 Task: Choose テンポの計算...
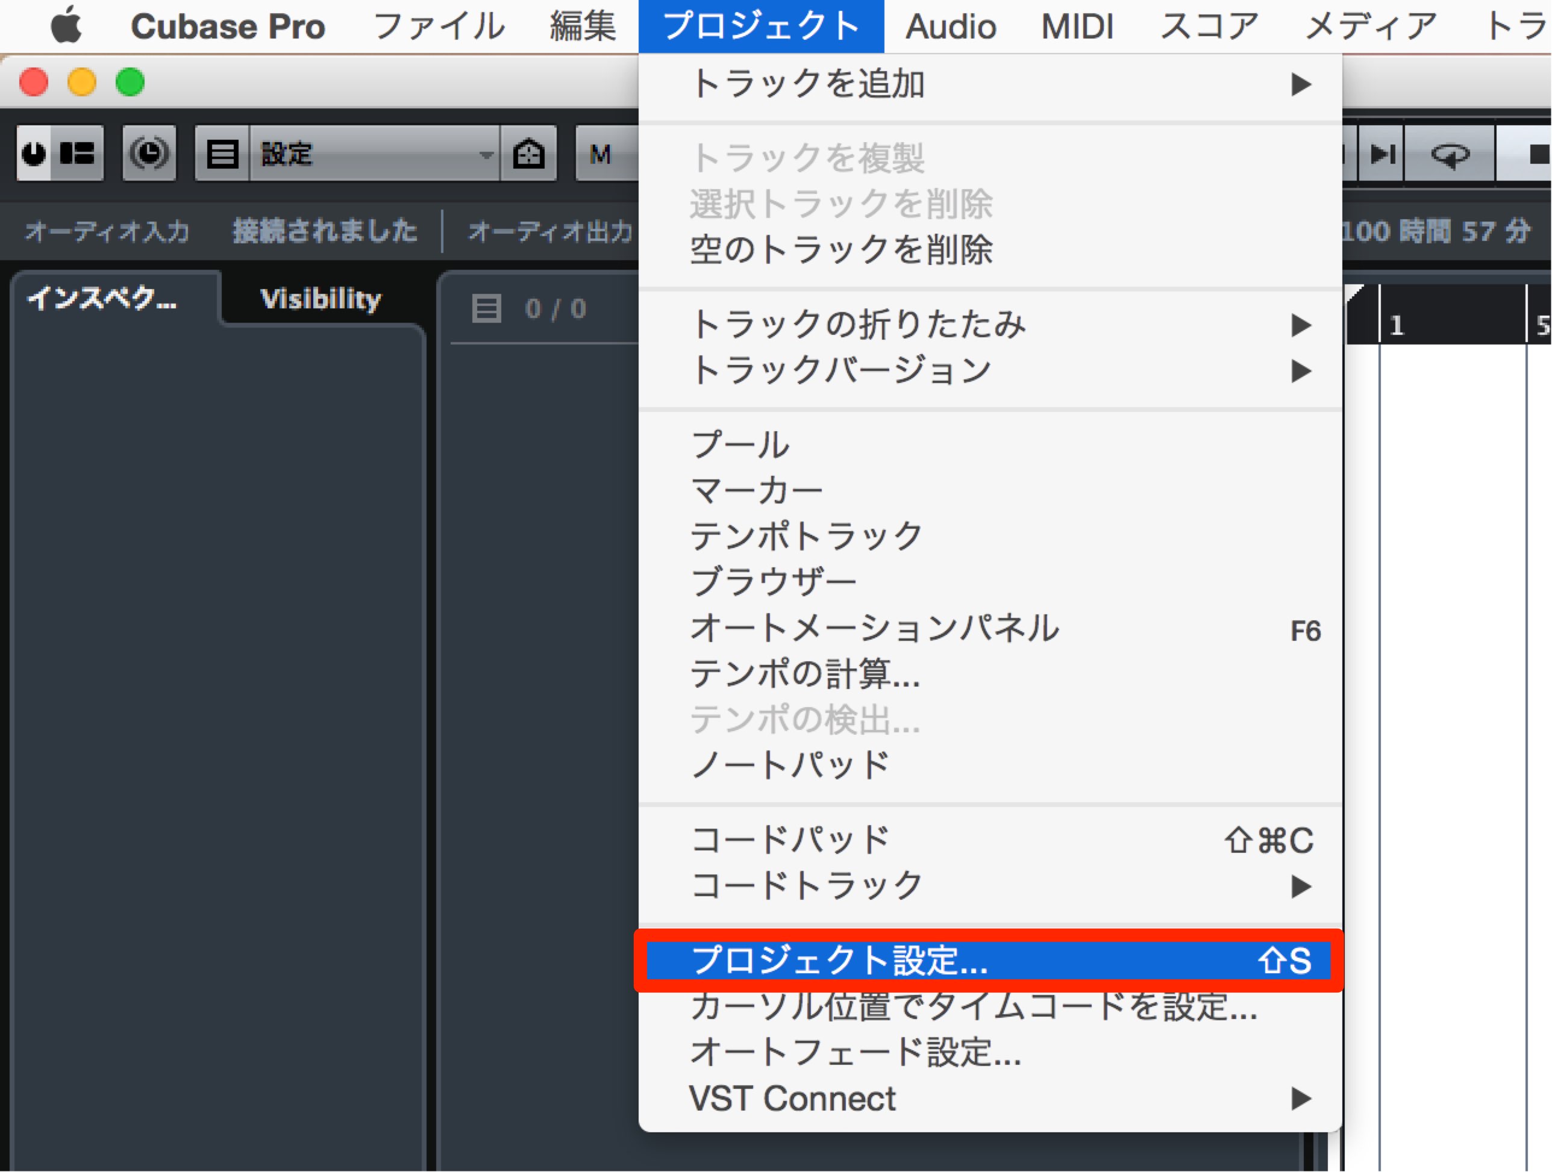click(x=990, y=674)
